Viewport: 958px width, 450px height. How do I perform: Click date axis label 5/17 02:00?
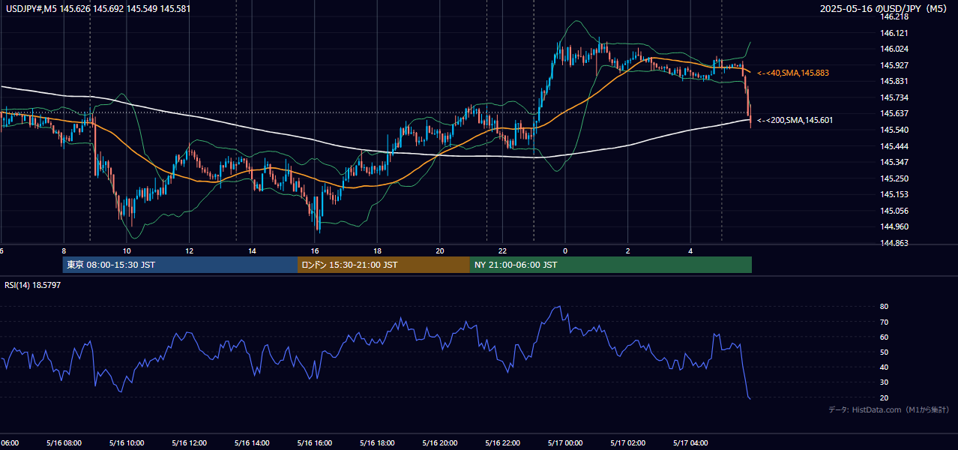[x=627, y=442]
